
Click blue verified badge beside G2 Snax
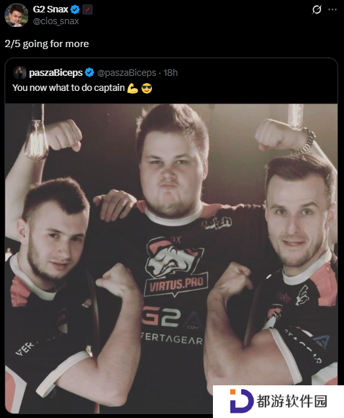pyautogui.click(x=75, y=10)
